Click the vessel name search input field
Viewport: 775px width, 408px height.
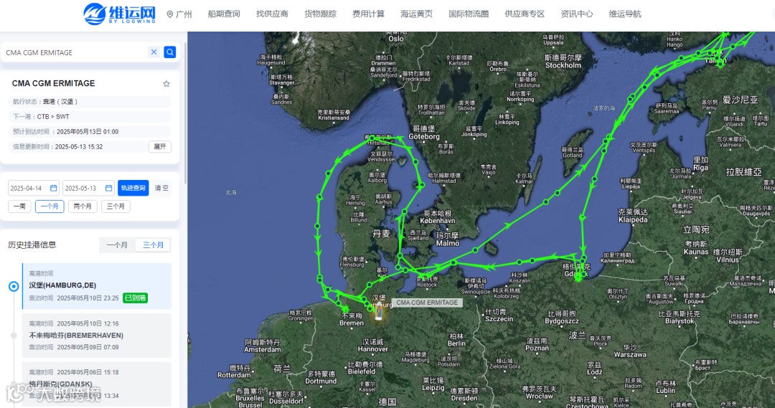pyautogui.click(x=75, y=52)
